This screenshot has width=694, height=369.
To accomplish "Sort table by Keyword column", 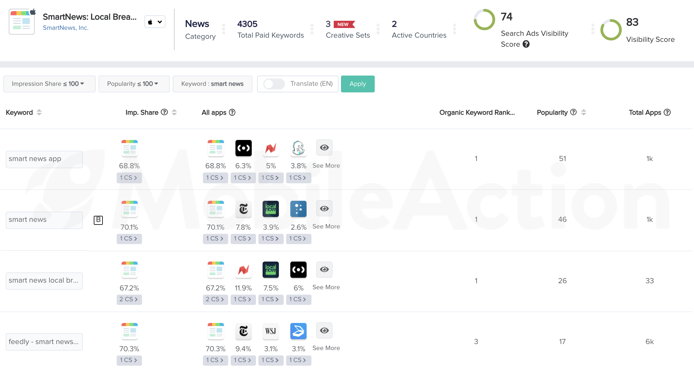I will click(39, 112).
